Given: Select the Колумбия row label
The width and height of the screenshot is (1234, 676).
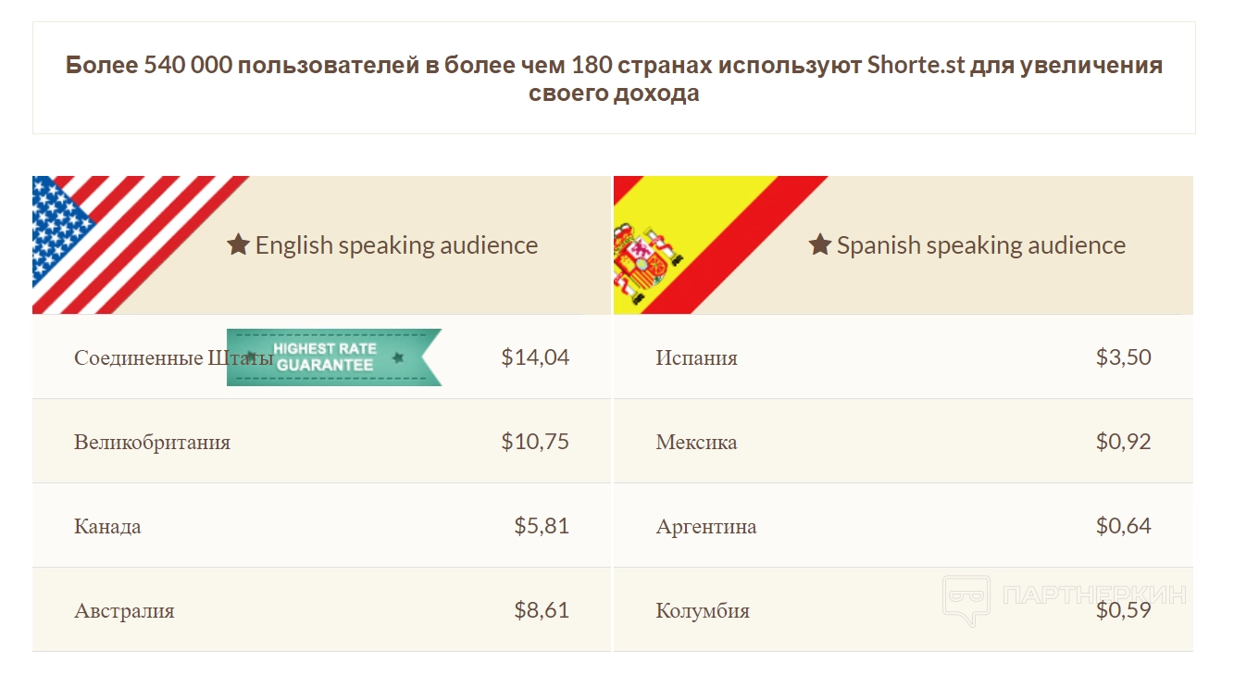Looking at the screenshot, I should (703, 611).
